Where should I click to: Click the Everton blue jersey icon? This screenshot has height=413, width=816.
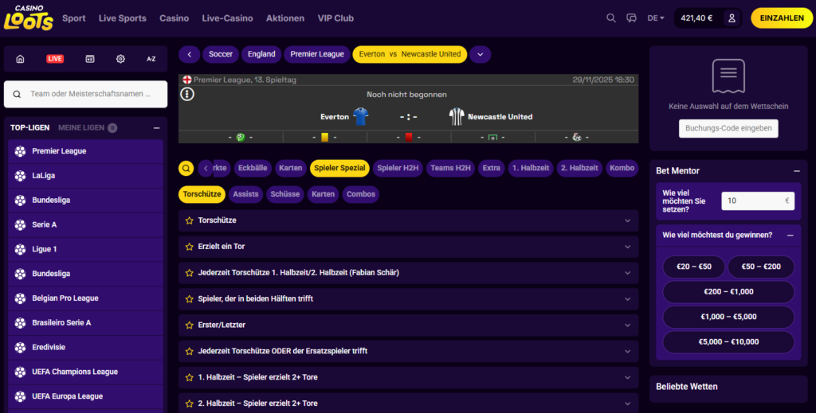coord(361,116)
